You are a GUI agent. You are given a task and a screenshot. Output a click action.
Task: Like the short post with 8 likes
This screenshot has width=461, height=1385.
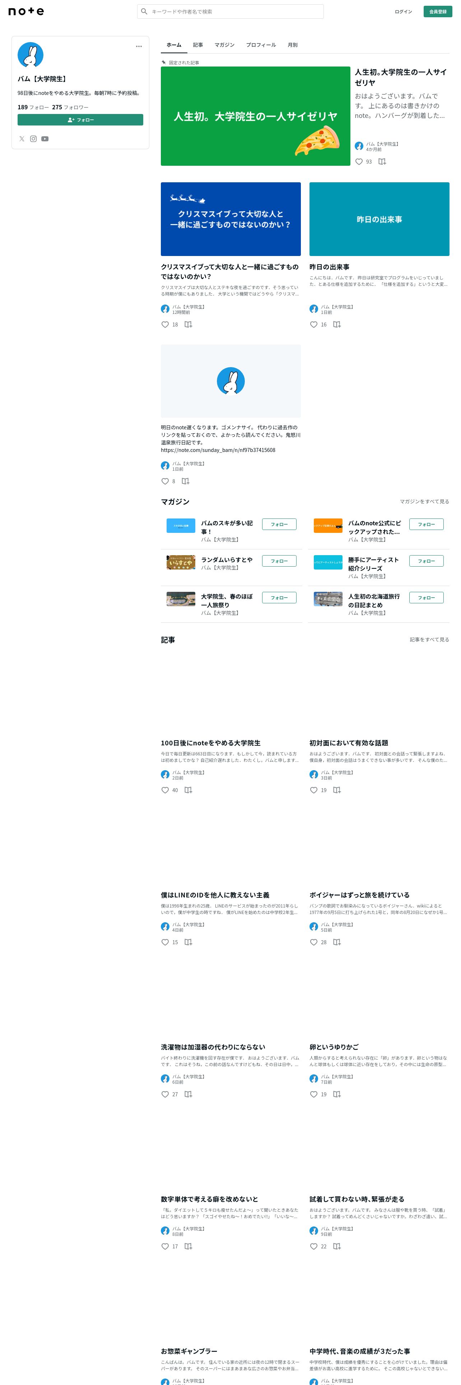[x=165, y=481]
